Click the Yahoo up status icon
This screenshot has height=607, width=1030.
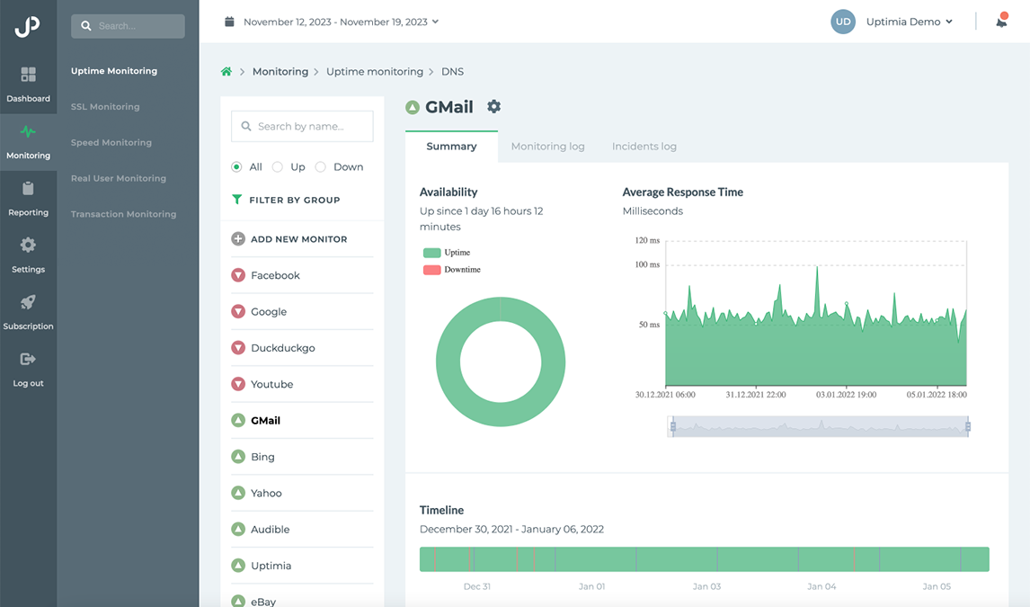click(x=238, y=493)
